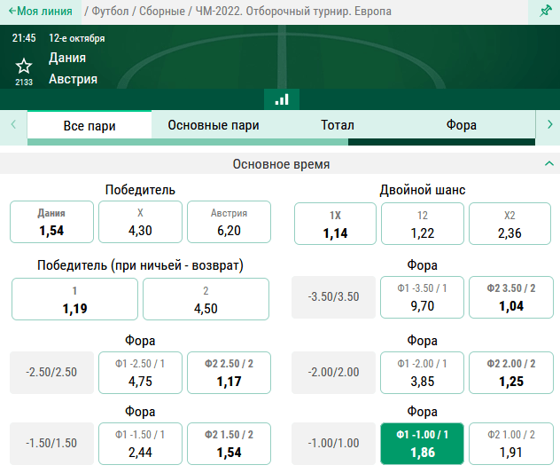
Task: Open the Фора tab
Action: click(462, 125)
